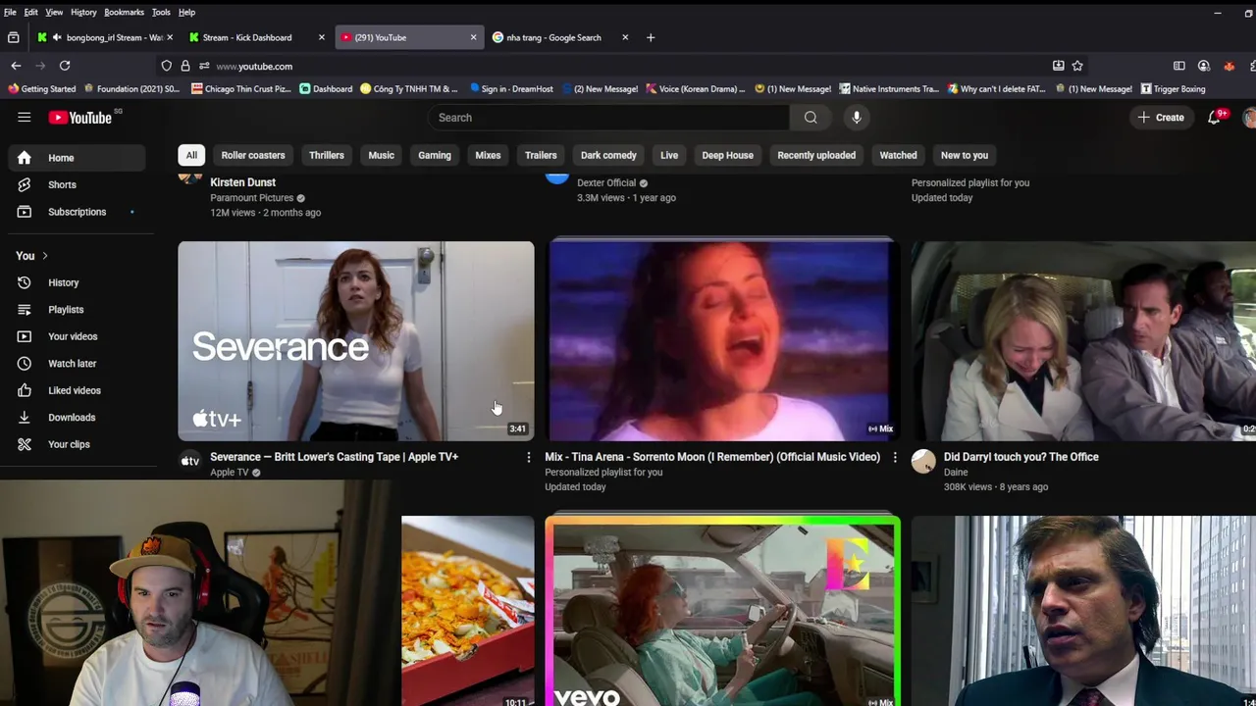Switch to the bongbong_irl Stream tab
Image resolution: width=1256 pixels, height=706 pixels.
pos(106,37)
